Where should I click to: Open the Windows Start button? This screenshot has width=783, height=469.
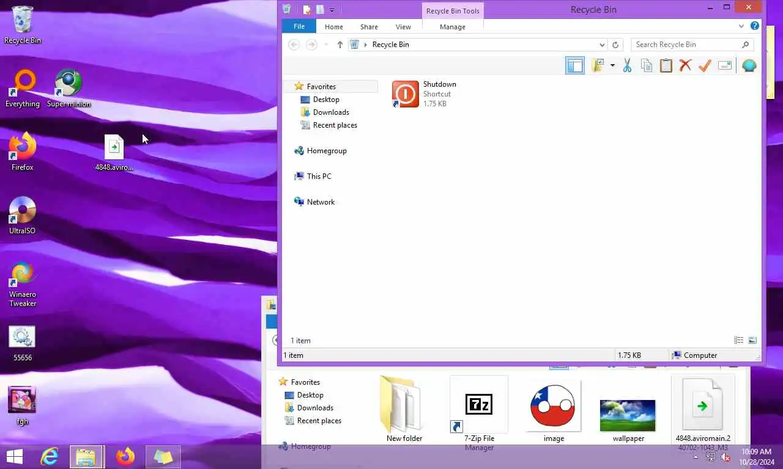pyautogui.click(x=15, y=457)
